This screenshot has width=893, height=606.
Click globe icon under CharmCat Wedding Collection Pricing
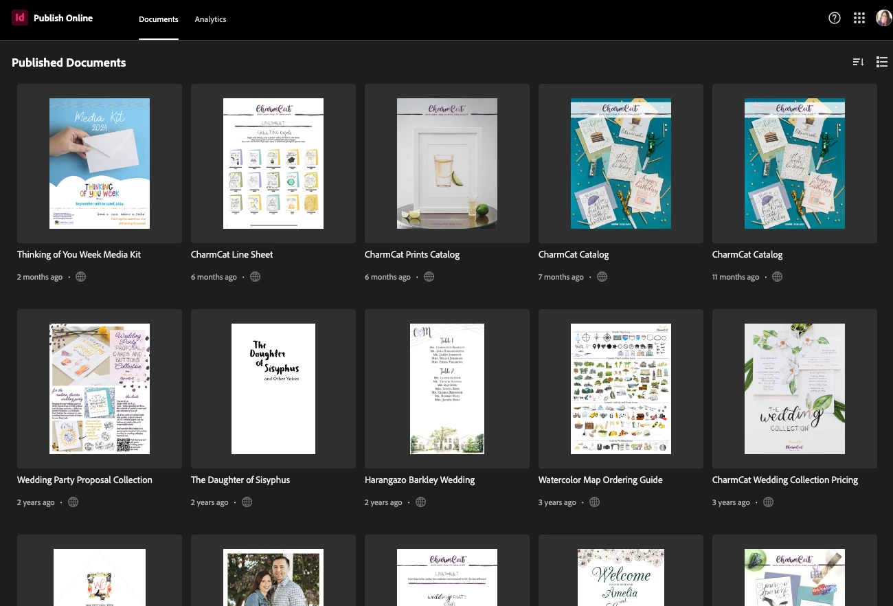pos(768,502)
